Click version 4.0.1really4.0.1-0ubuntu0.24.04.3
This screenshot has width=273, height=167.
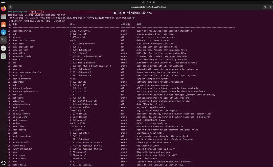[90, 66]
